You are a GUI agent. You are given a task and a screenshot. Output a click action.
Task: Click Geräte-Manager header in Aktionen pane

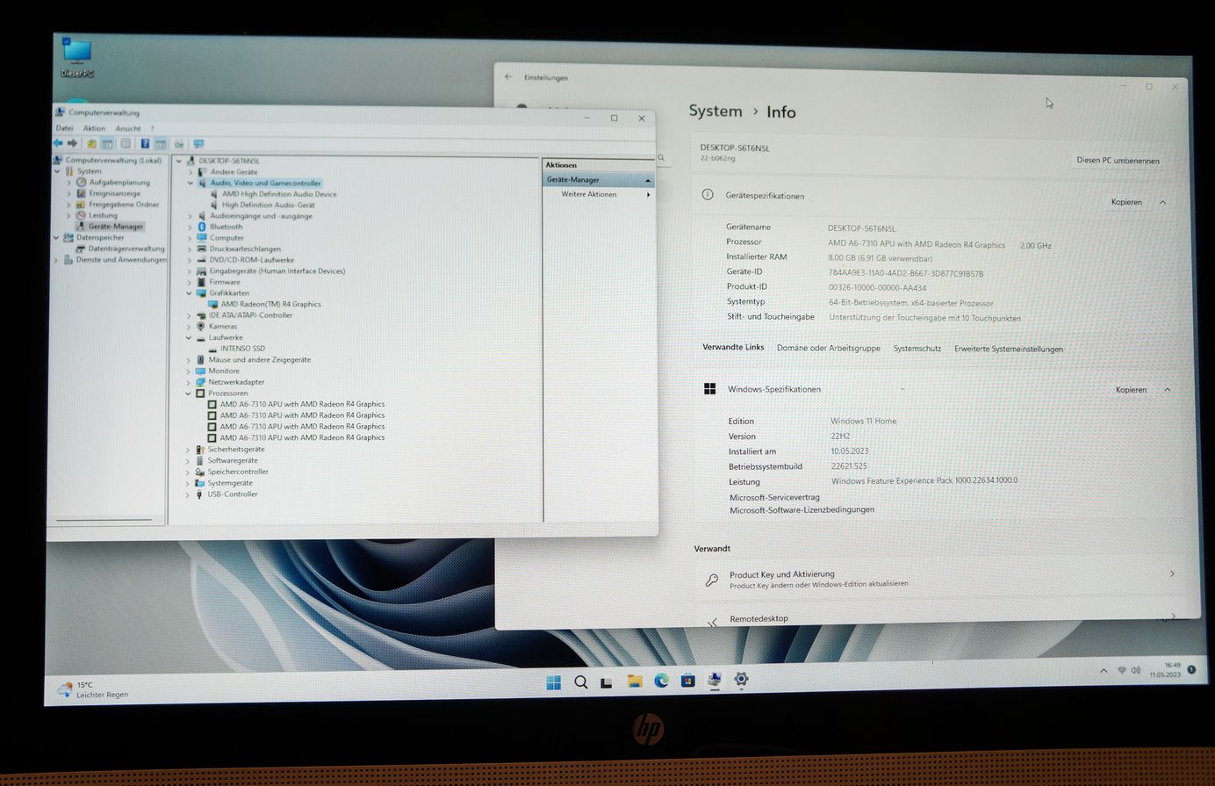[x=599, y=179]
